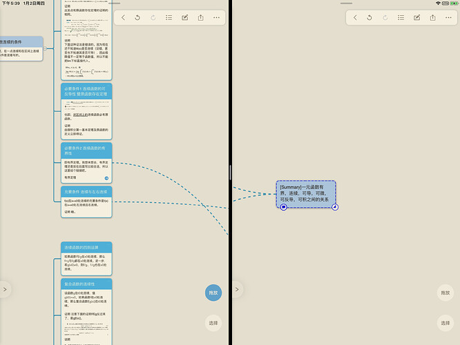Image resolution: width=460 pixels, height=345 pixels.
Task: Tap right window top grabber handle
Action: click(x=346, y=3)
